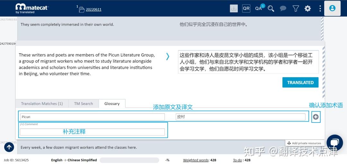
Task: Open the chat support widget
Action: click(334, 143)
